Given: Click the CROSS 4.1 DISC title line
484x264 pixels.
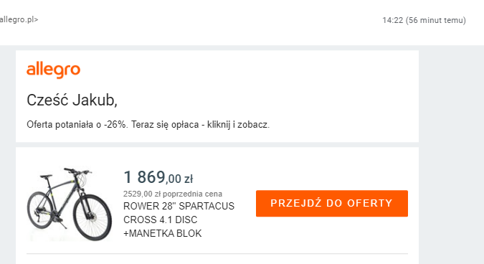Looking at the screenshot, I should click(x=160, y=220).
